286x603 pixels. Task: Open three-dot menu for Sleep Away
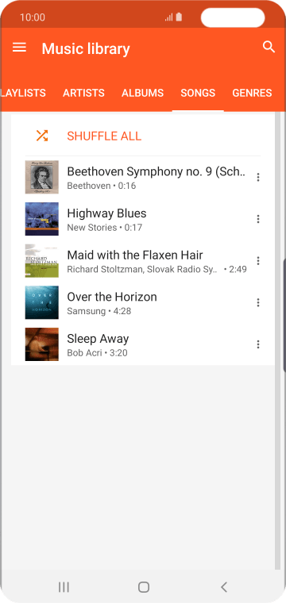coord(258,344)
